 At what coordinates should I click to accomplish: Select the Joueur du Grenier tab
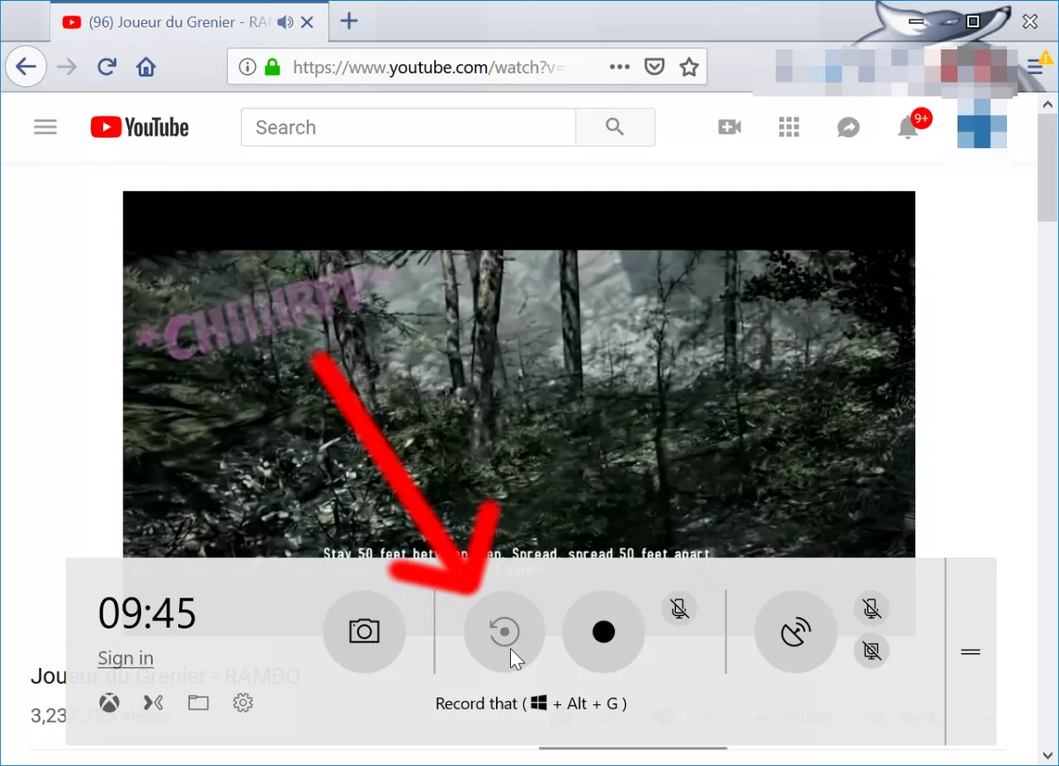click(x=187, y=22)
